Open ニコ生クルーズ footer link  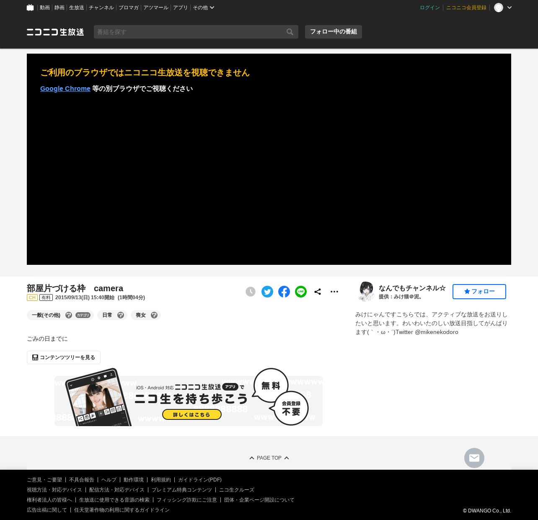pyautogui.click(x=237, y=490)
